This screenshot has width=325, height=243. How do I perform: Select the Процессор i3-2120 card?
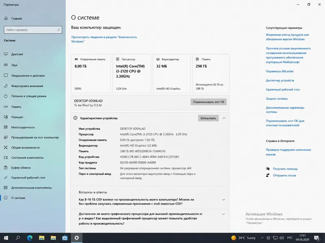[132, 74]
